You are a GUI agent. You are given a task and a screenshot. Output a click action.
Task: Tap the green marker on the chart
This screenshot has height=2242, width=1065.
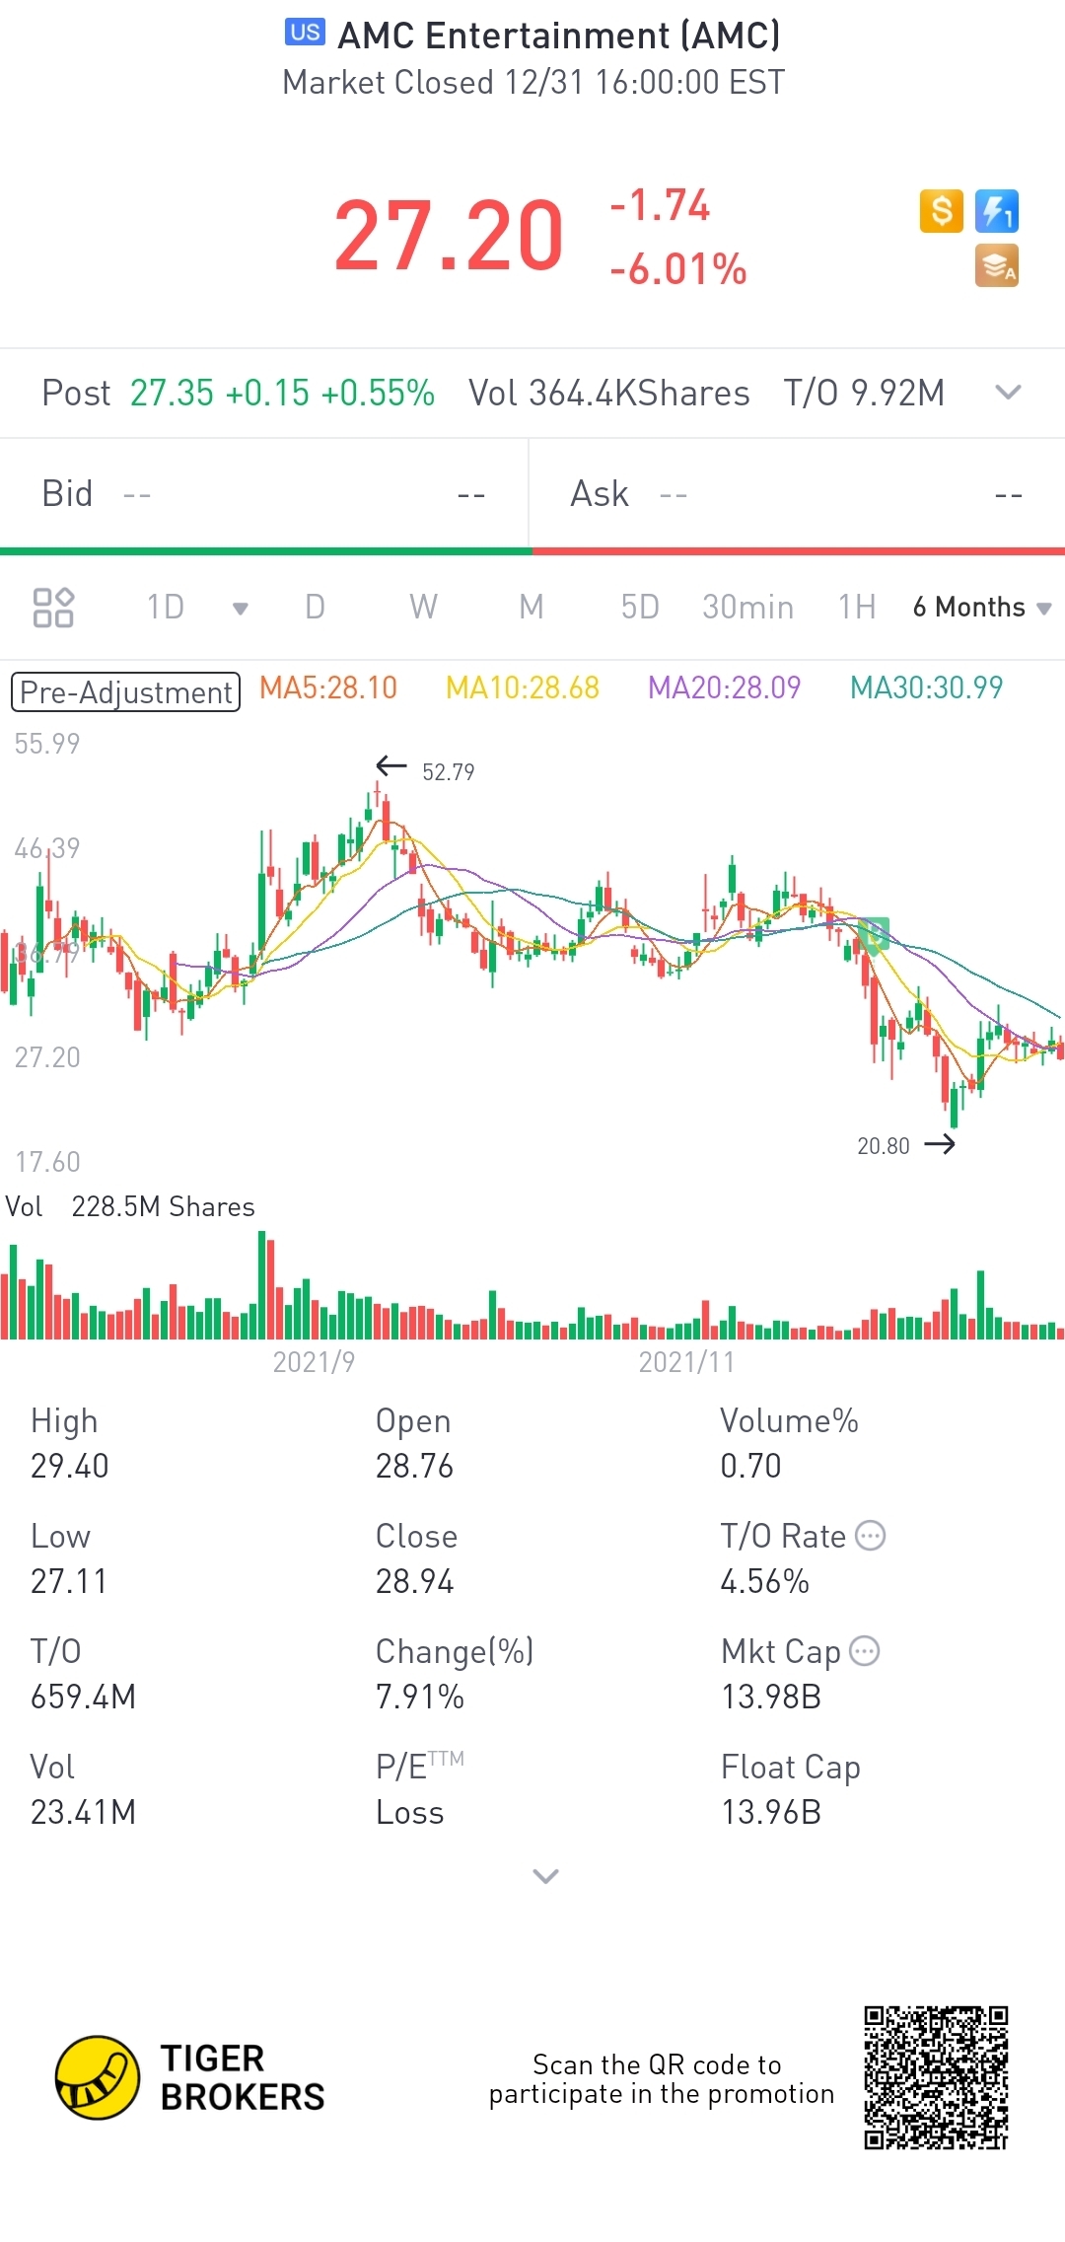point(874,933)
